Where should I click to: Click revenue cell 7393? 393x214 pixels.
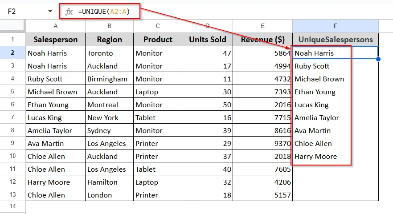point(263,92)
